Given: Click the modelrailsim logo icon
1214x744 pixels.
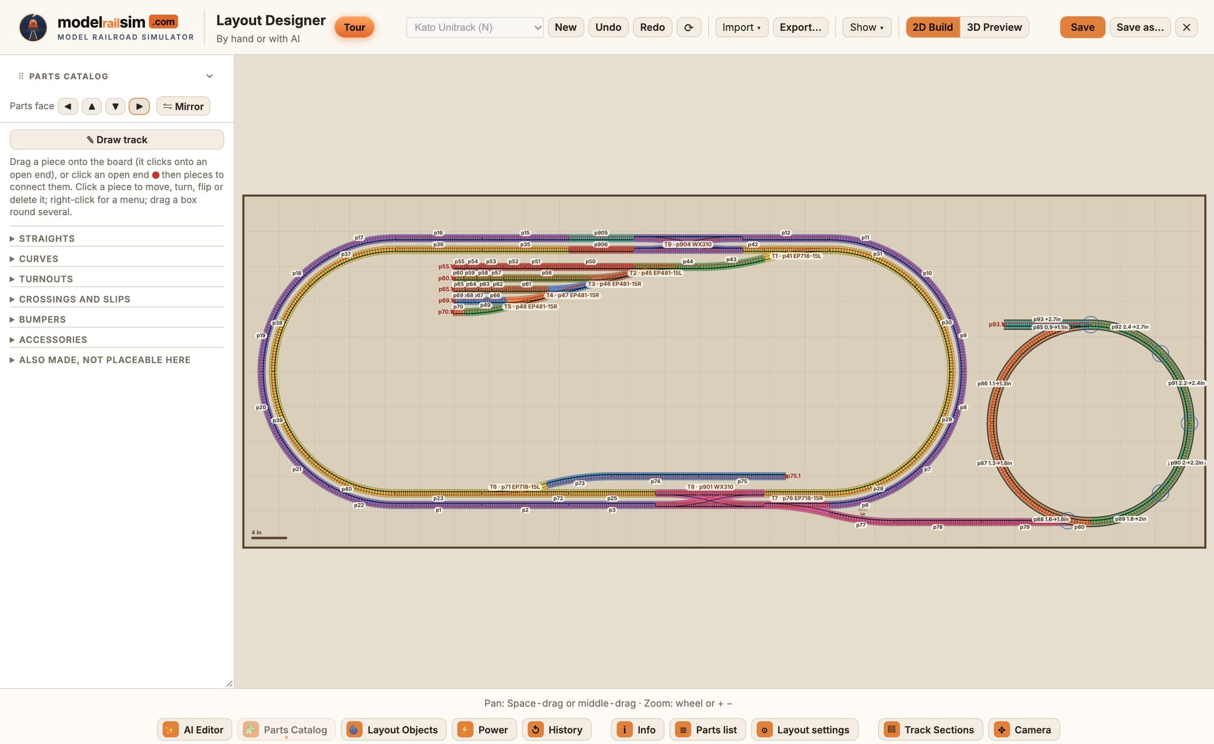Looking at the screenshot, I should coord(33,27).
